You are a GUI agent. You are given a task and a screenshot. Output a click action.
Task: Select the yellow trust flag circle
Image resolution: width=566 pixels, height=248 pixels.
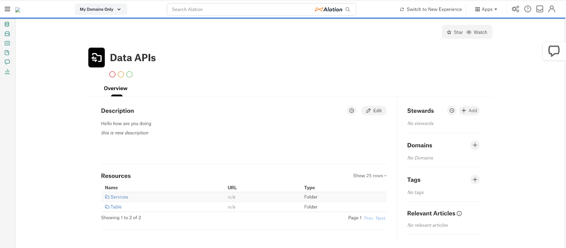coord(121,74)
